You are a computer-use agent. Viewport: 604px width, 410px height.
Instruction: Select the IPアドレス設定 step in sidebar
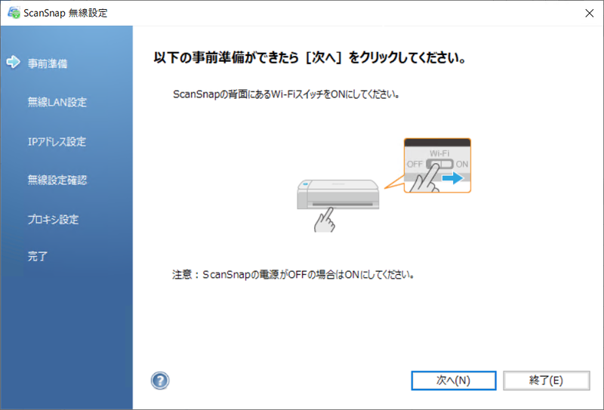(x=57, y=141)
